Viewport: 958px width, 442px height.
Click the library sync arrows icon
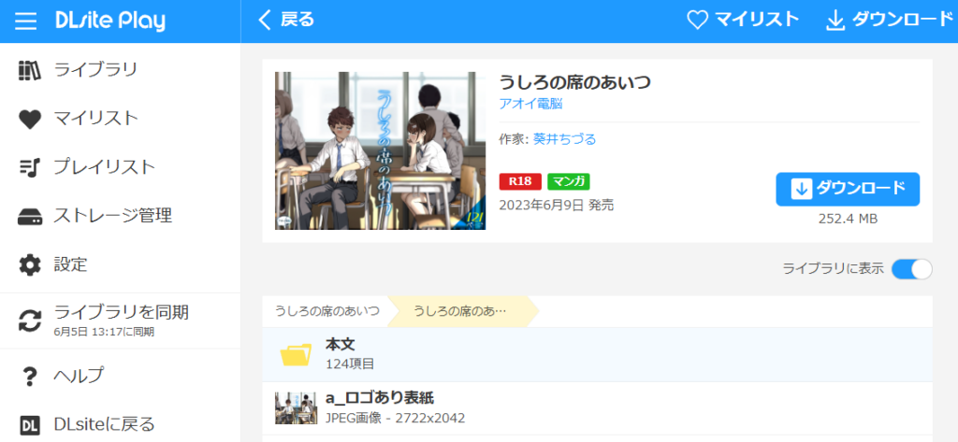coord(30,320)
